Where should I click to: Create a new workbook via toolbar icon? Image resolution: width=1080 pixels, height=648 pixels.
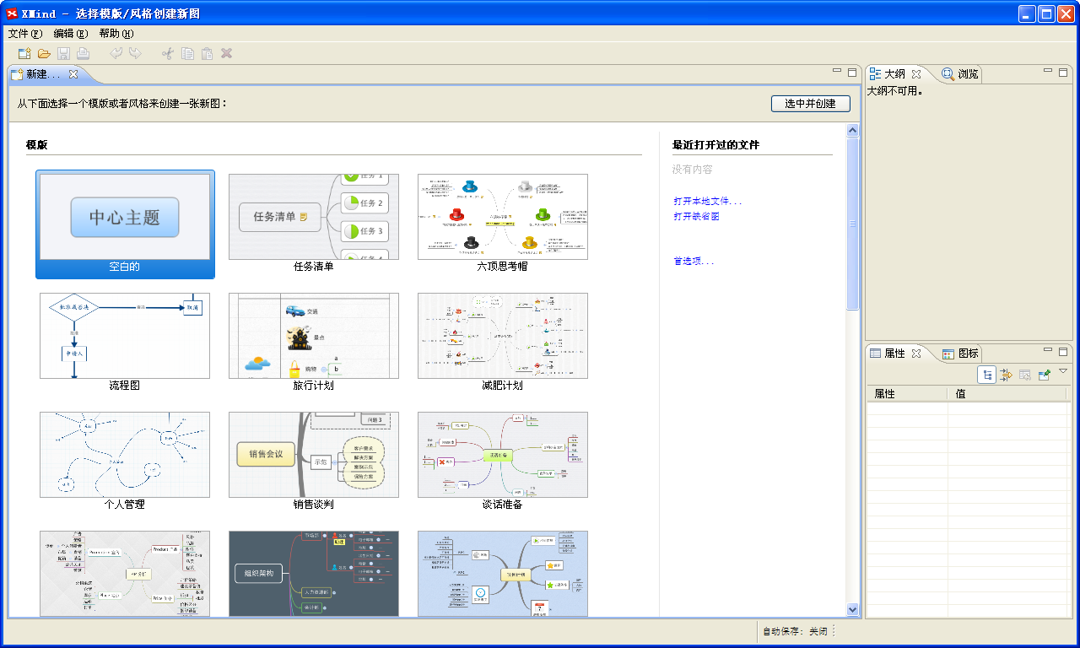[23, 53]
